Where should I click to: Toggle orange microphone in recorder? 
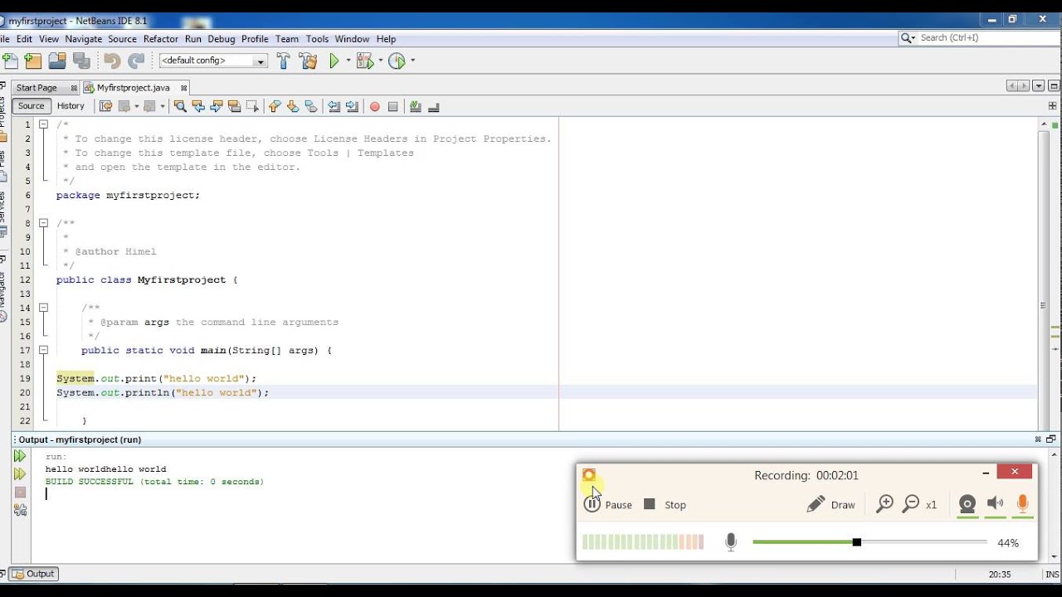tap(1022, 503)
